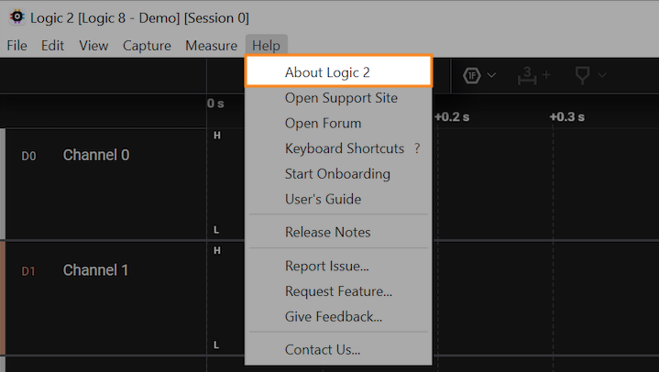
Task: Click the Logic 2 app logo icon
Action: tap(15, 17)
